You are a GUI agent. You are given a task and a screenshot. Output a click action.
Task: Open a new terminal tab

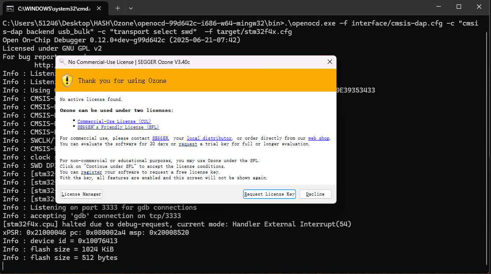[x=118, y=8]
